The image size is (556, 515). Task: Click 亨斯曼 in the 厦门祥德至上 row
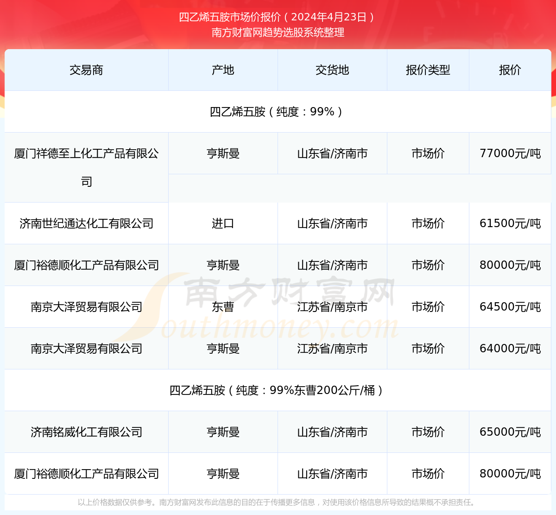[223, 153]
